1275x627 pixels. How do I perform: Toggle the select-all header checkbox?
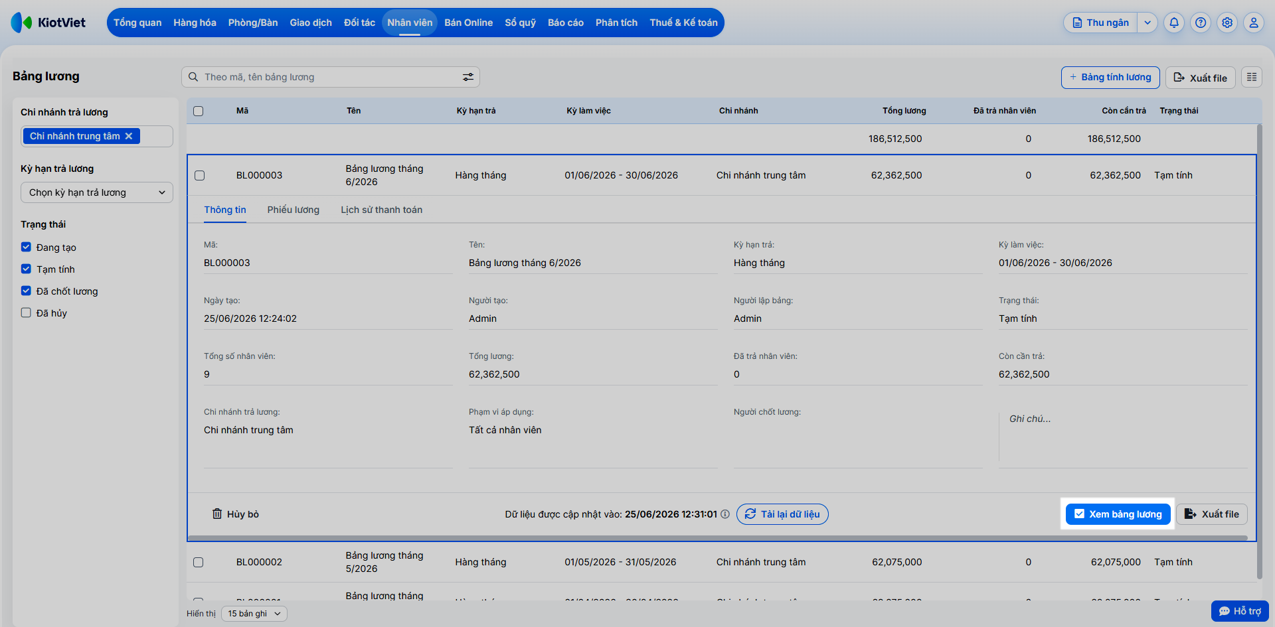198,111
